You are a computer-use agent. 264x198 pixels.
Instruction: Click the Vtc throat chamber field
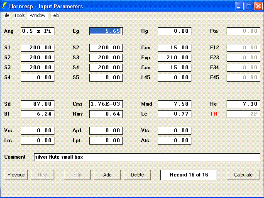pyautogui.click(x=175, y=130)
